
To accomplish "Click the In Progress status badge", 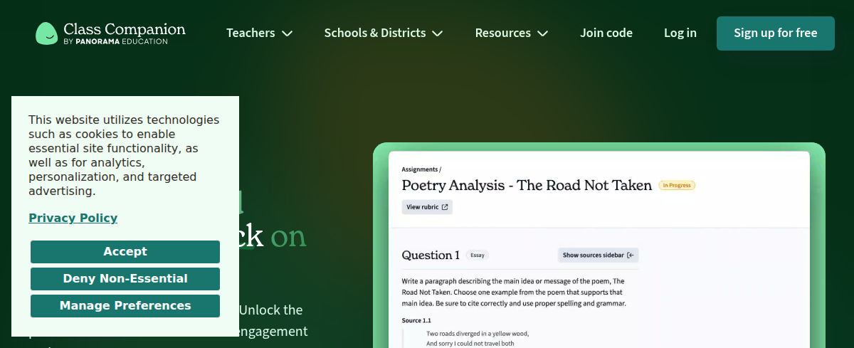I will click(677, 186).
